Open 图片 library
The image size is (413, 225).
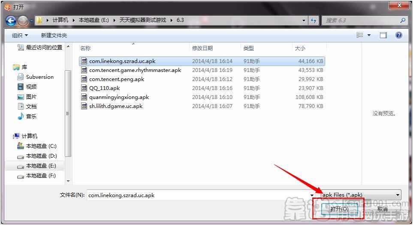coord(27,96)
